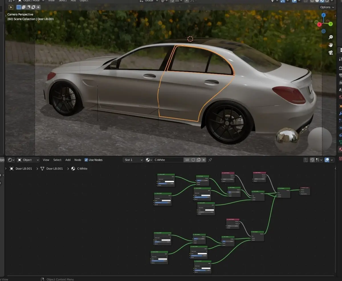
Task: Toggle the fake user shield icon
Action: click(193, 160)
